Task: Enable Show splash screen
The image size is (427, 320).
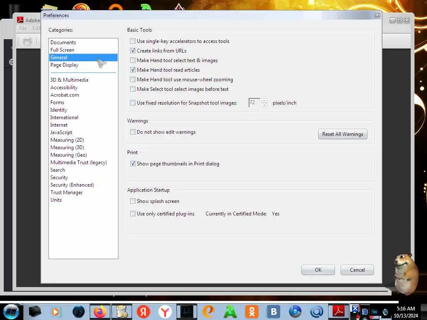Action: coord(133,201)
